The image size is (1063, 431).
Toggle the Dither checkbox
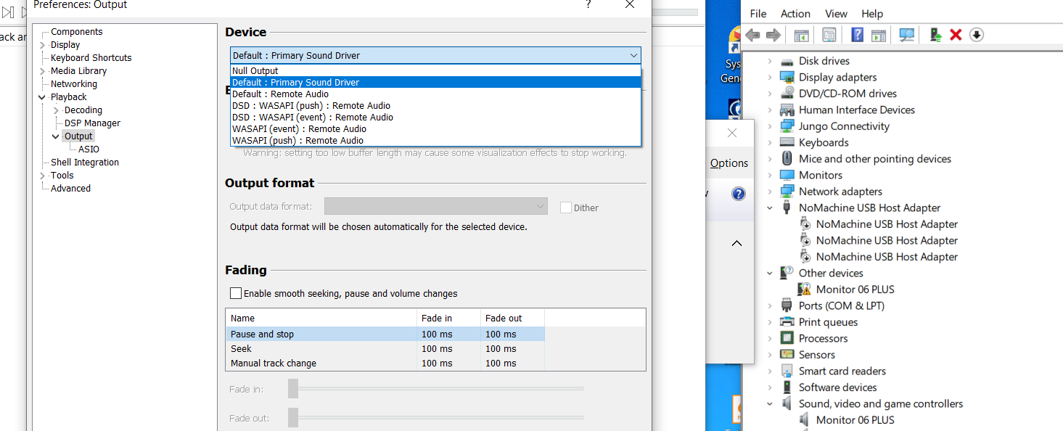(566, 208)
